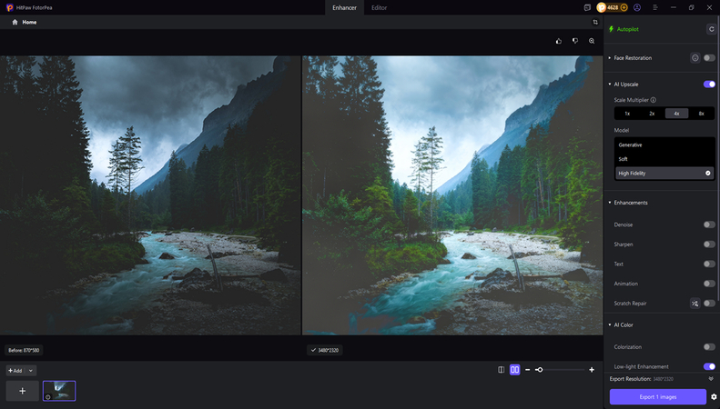Viewport: 720px width, 409px height.
Task: Click the zoom magnifier icon above the preview
Action: point(592,41)
